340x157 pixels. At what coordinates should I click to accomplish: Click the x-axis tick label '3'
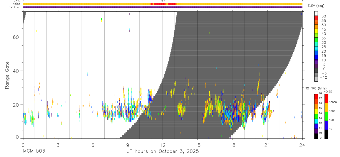click(x=58, y=145)
